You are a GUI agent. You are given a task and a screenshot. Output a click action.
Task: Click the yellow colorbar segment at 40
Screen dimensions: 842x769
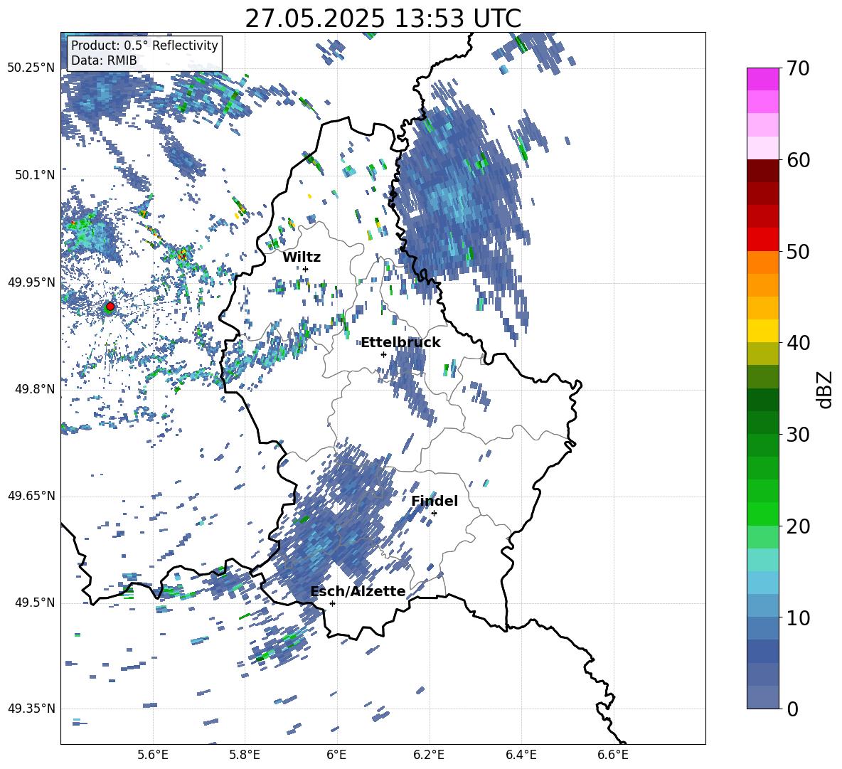coord(763,332)
